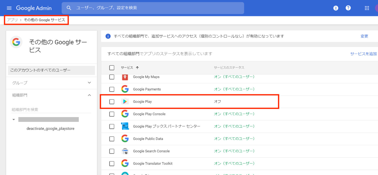Click Play ブックス パートナー センター オン status

pyautogui.click(x=234, y=126)
